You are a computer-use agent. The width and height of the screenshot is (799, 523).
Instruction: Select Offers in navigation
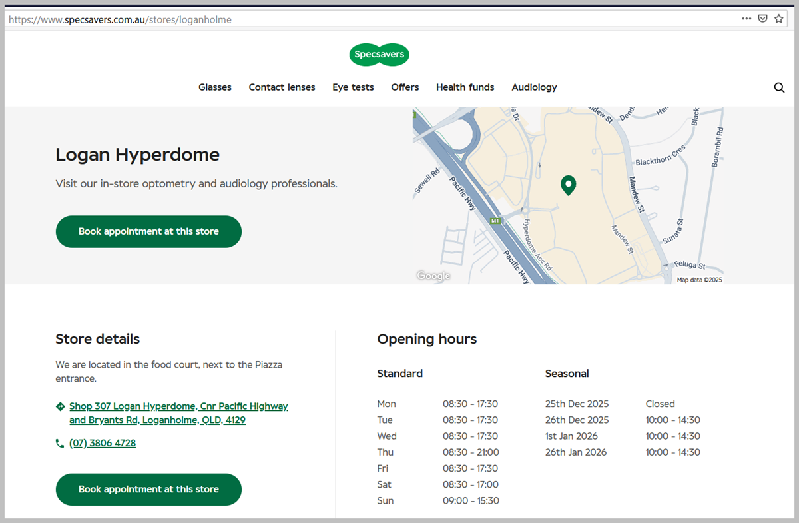(405, 87)
